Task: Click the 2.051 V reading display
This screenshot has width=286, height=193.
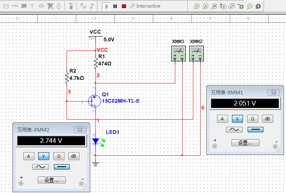Action: tap(245, 104)
